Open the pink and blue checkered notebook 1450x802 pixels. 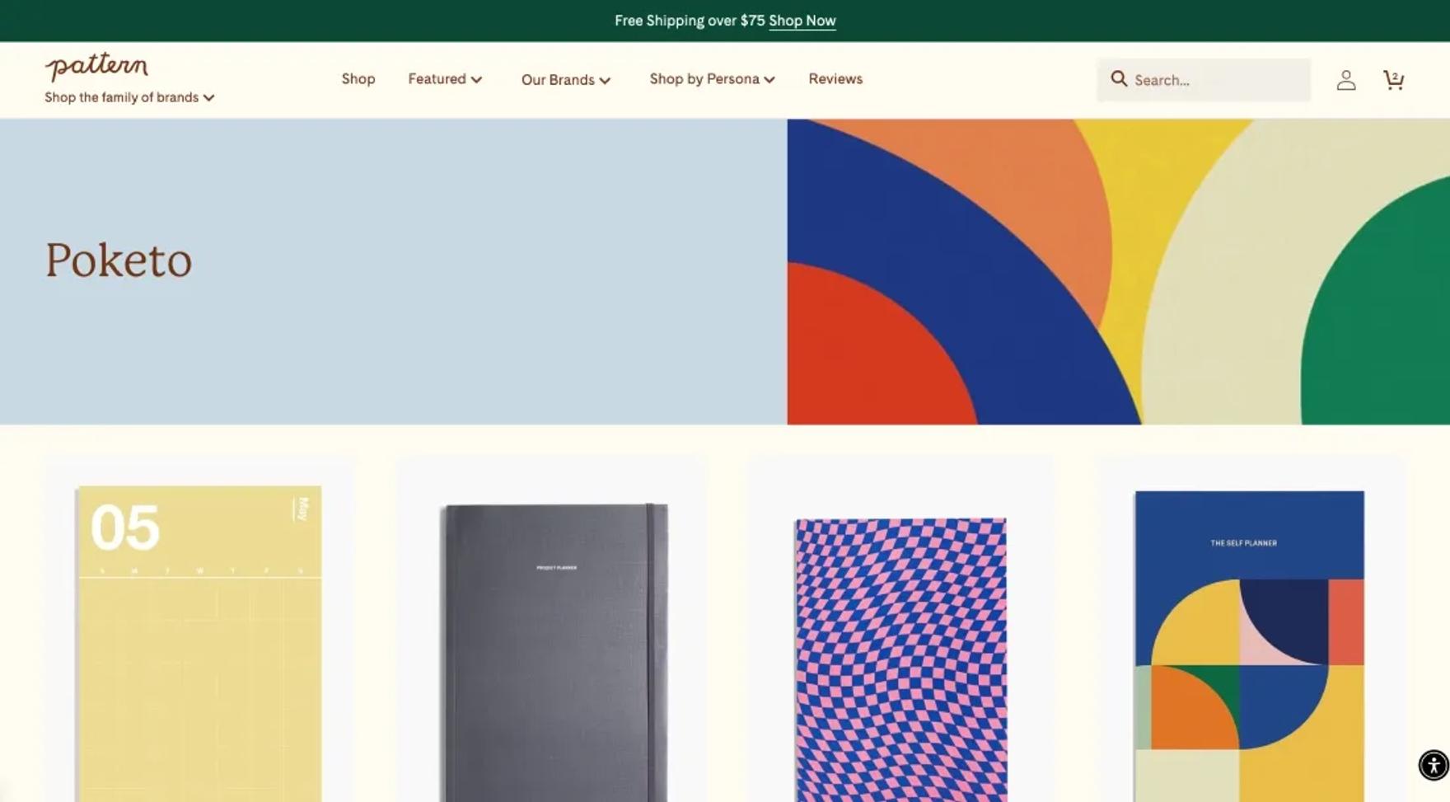click(900, 659)
